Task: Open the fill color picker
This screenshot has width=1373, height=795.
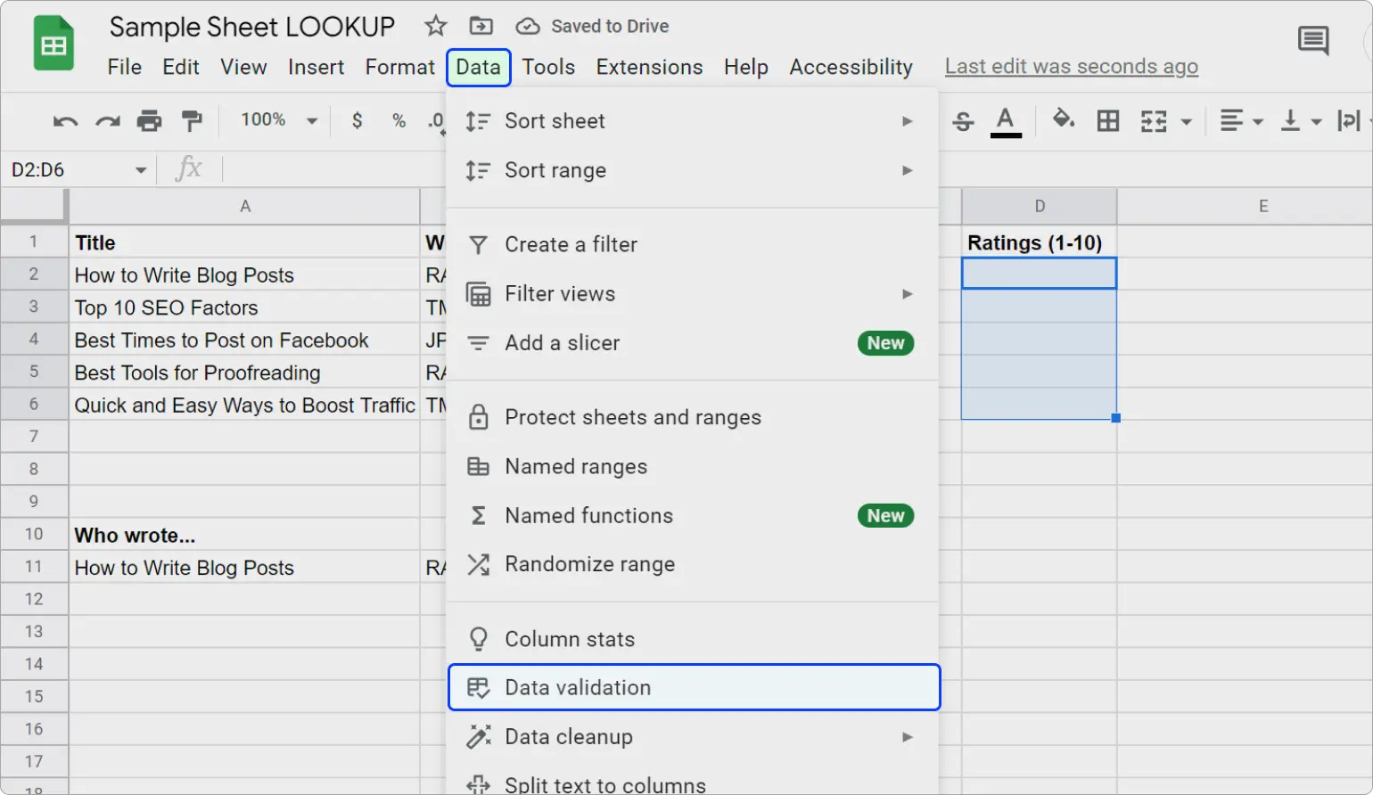Action: click(x=1063, y=121)
